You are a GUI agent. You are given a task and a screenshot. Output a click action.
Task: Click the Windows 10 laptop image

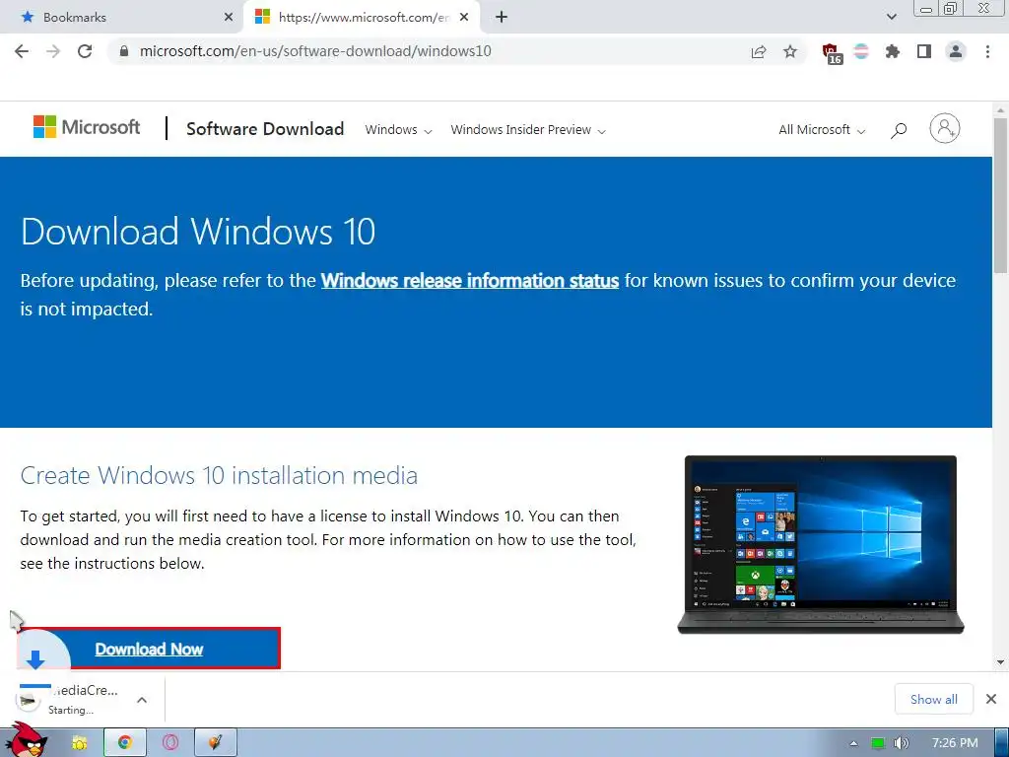tap(821, 544)
